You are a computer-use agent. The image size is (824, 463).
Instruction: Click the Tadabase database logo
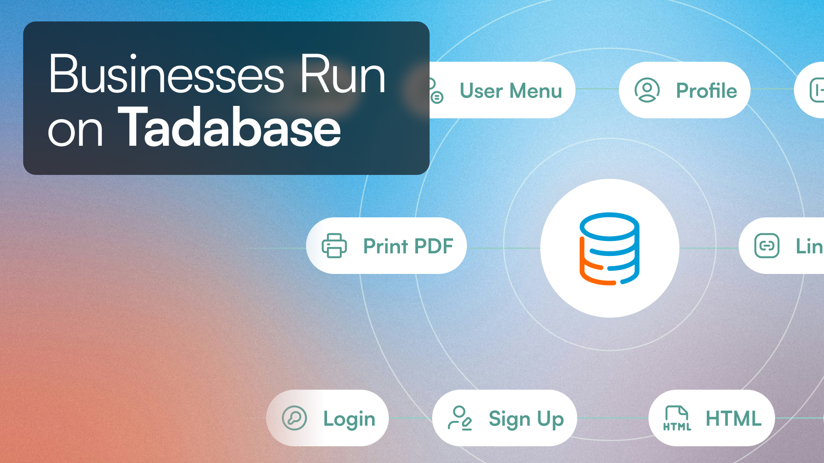[609, 249]
